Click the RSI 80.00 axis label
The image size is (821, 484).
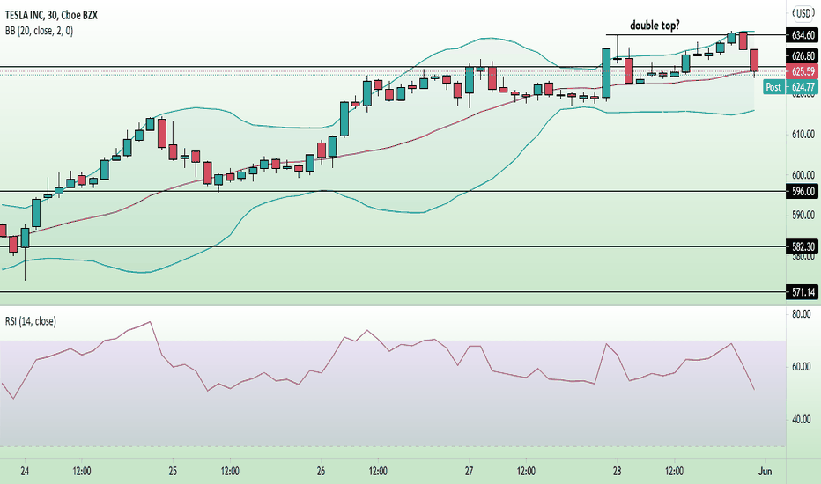click(x=801, y=314)
